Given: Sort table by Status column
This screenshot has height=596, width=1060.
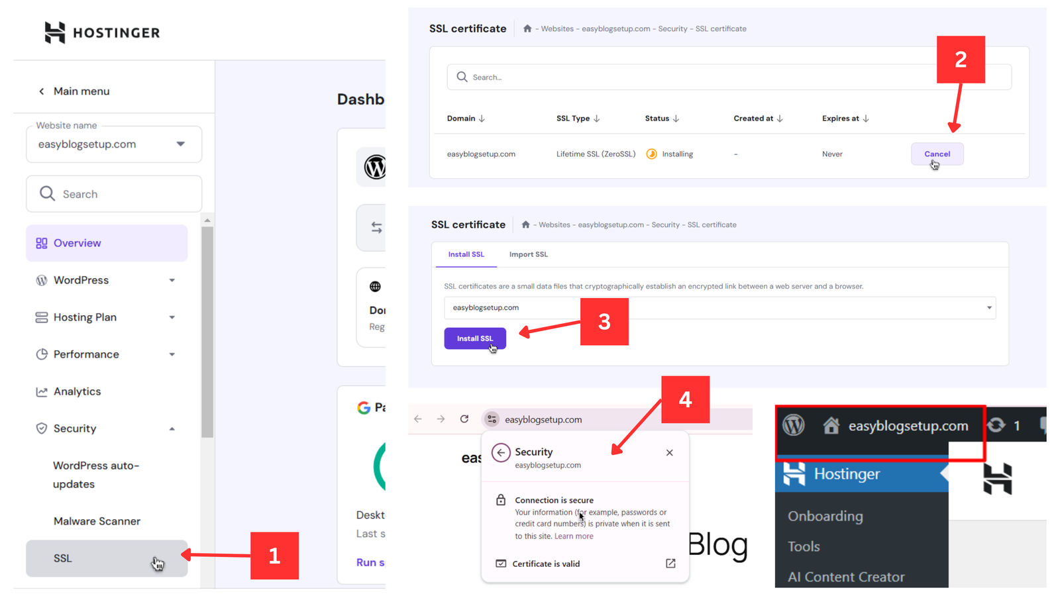Looking at the screenshot, I should pos(662,119).
